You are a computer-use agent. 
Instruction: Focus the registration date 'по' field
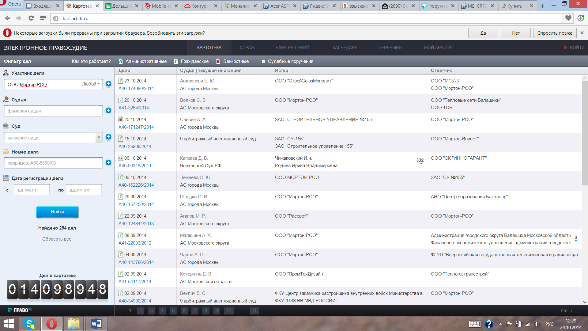point(84,190)
